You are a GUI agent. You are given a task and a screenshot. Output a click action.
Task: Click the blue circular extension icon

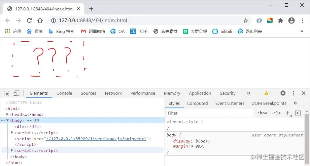(x=259, y=20)
